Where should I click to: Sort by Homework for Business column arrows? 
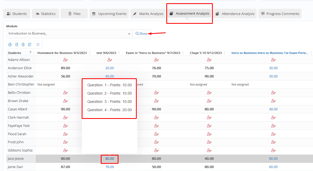pos(90,53)
